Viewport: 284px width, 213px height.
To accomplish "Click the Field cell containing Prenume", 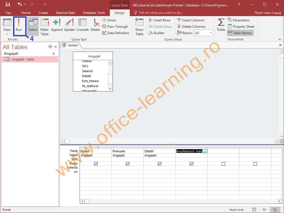I will click(128, 151).
